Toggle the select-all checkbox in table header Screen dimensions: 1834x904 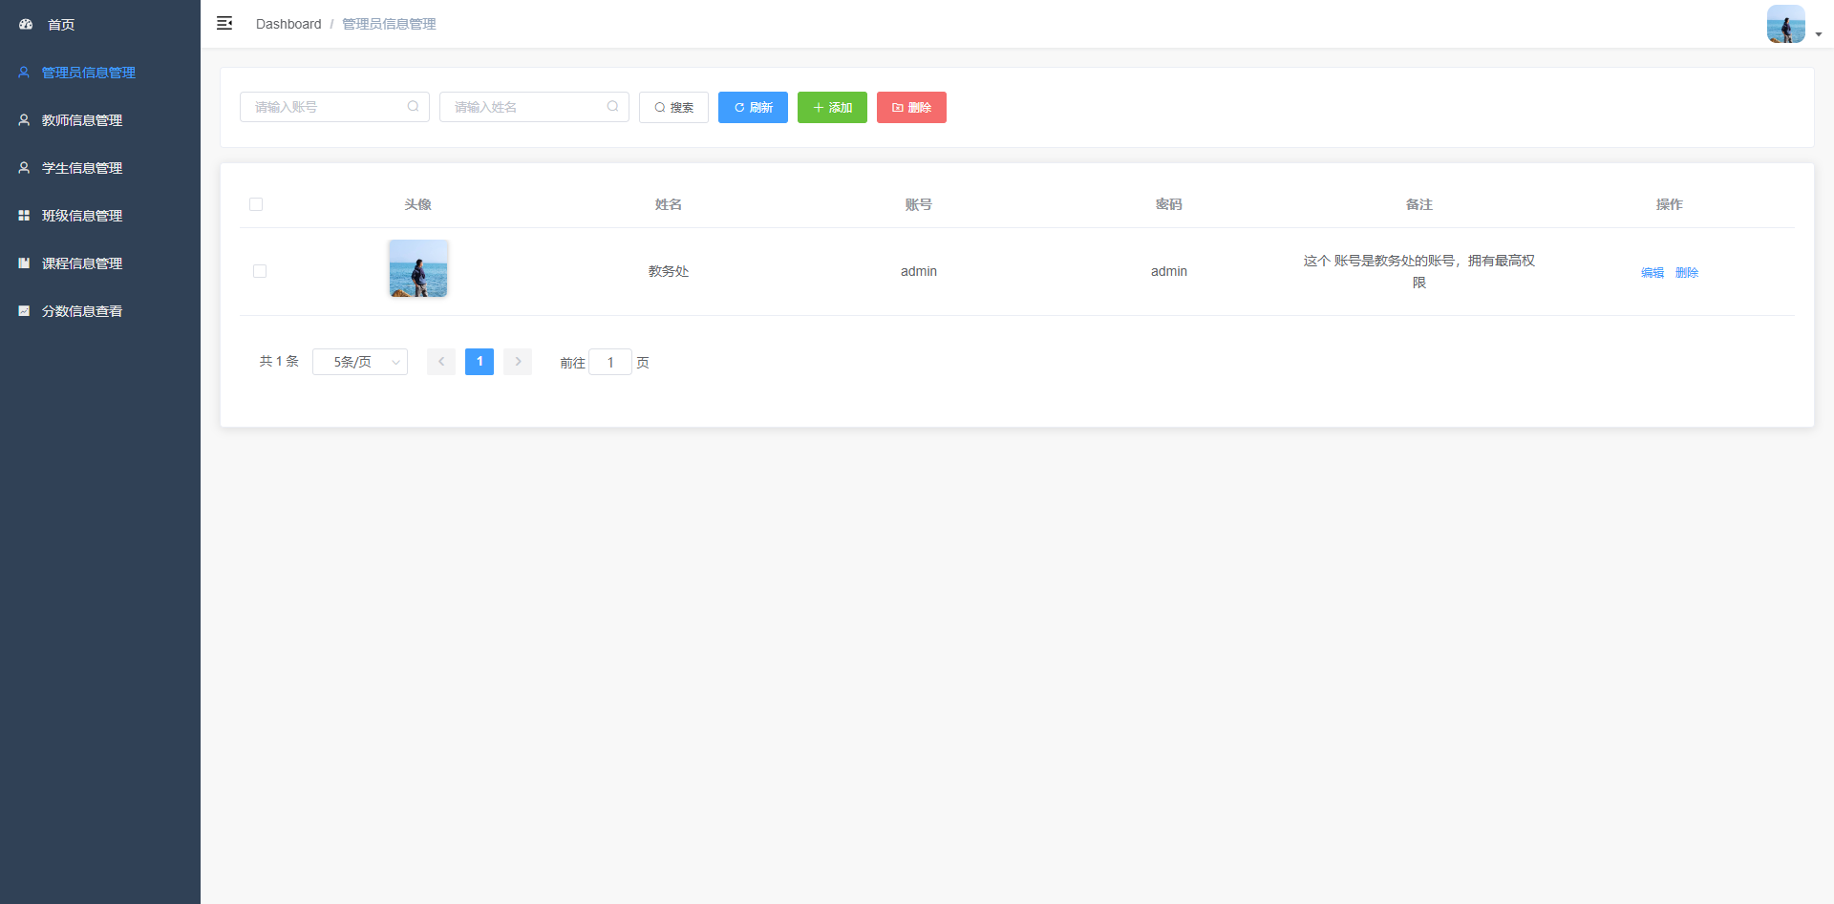pos(256,204)
